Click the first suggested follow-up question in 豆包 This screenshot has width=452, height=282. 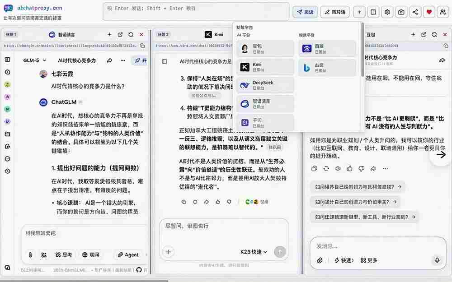coord(358,187)
